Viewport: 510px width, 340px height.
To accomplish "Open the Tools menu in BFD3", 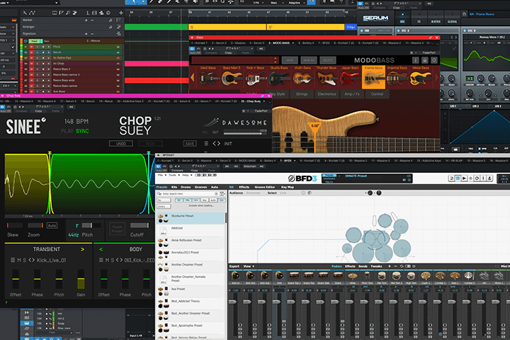I will [x=173, y=175].
